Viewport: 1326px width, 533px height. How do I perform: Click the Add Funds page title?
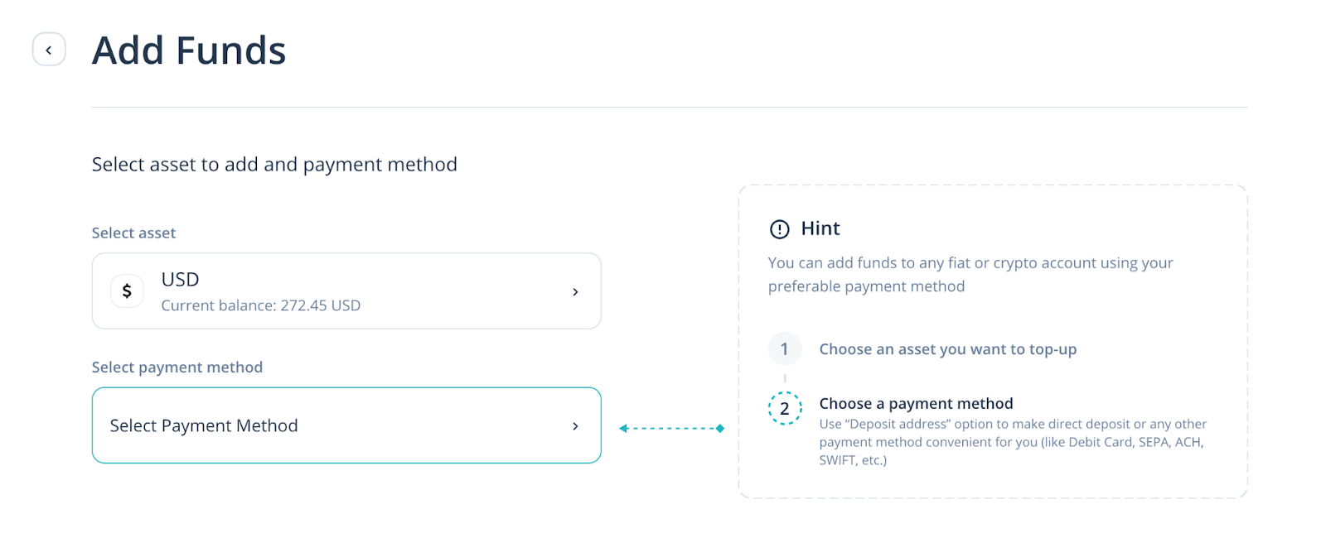(x=189, y=50)
